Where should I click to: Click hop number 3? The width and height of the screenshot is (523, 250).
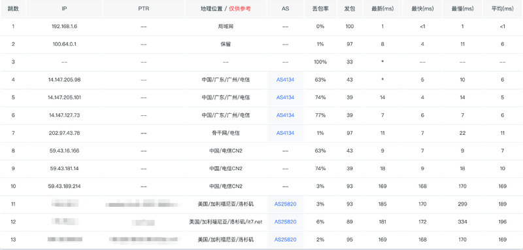(13, 62)
